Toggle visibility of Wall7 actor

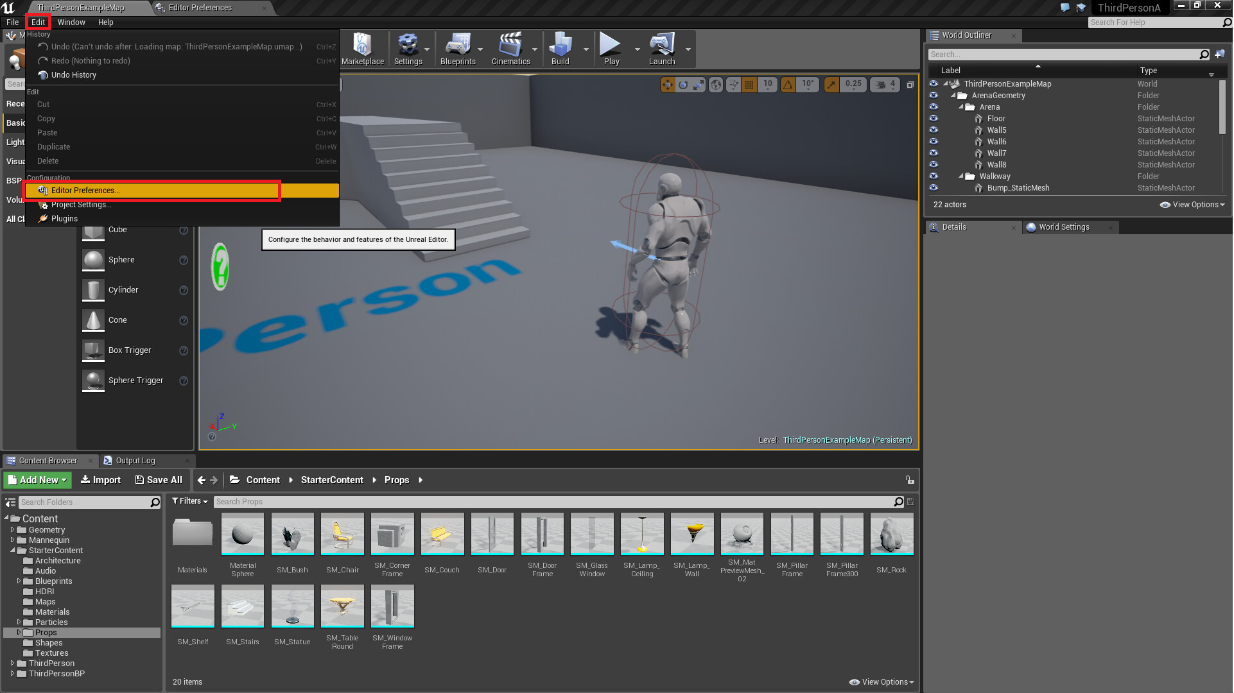pos(934,153)
